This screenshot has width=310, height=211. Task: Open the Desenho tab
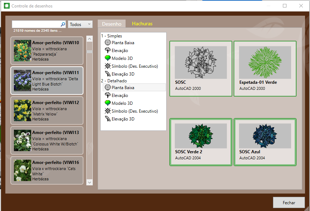112,24
